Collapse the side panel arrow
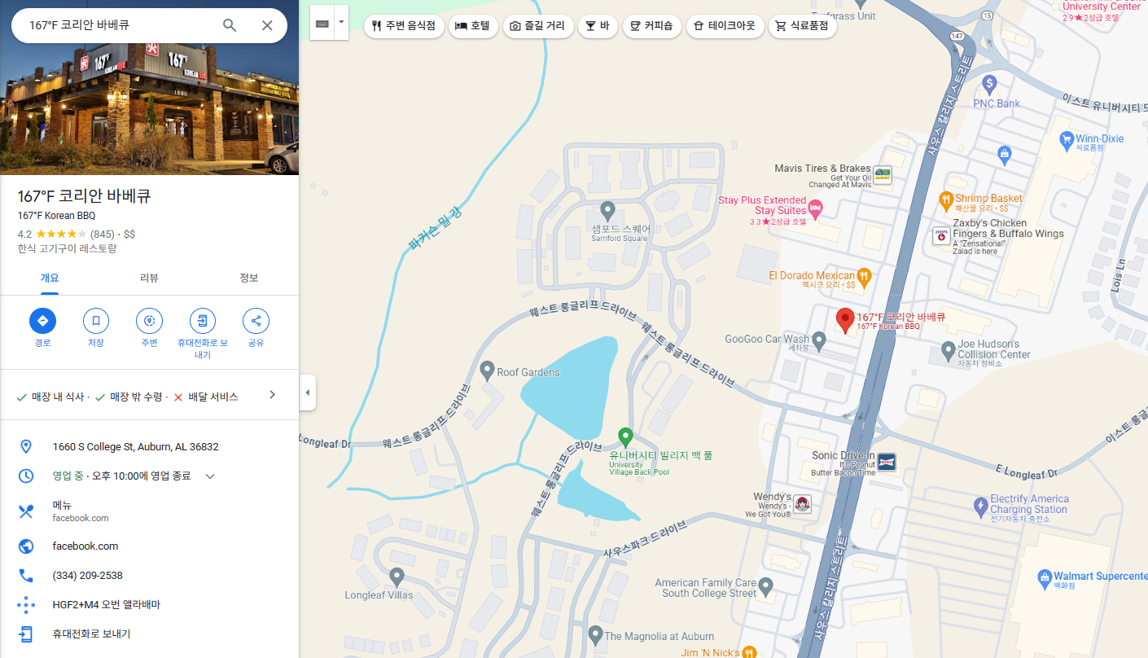 pos(307,393)
